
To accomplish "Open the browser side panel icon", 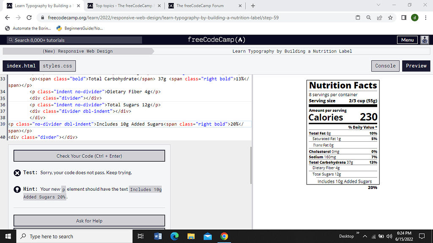I will click(x=405, y=18).
